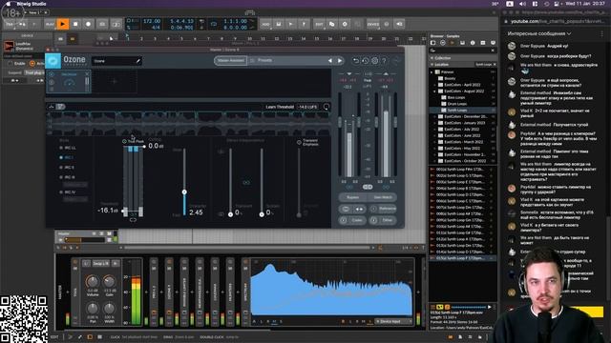Select IRC III mode radio button
The width and height of the screenshot is (611, 343).
61,177
